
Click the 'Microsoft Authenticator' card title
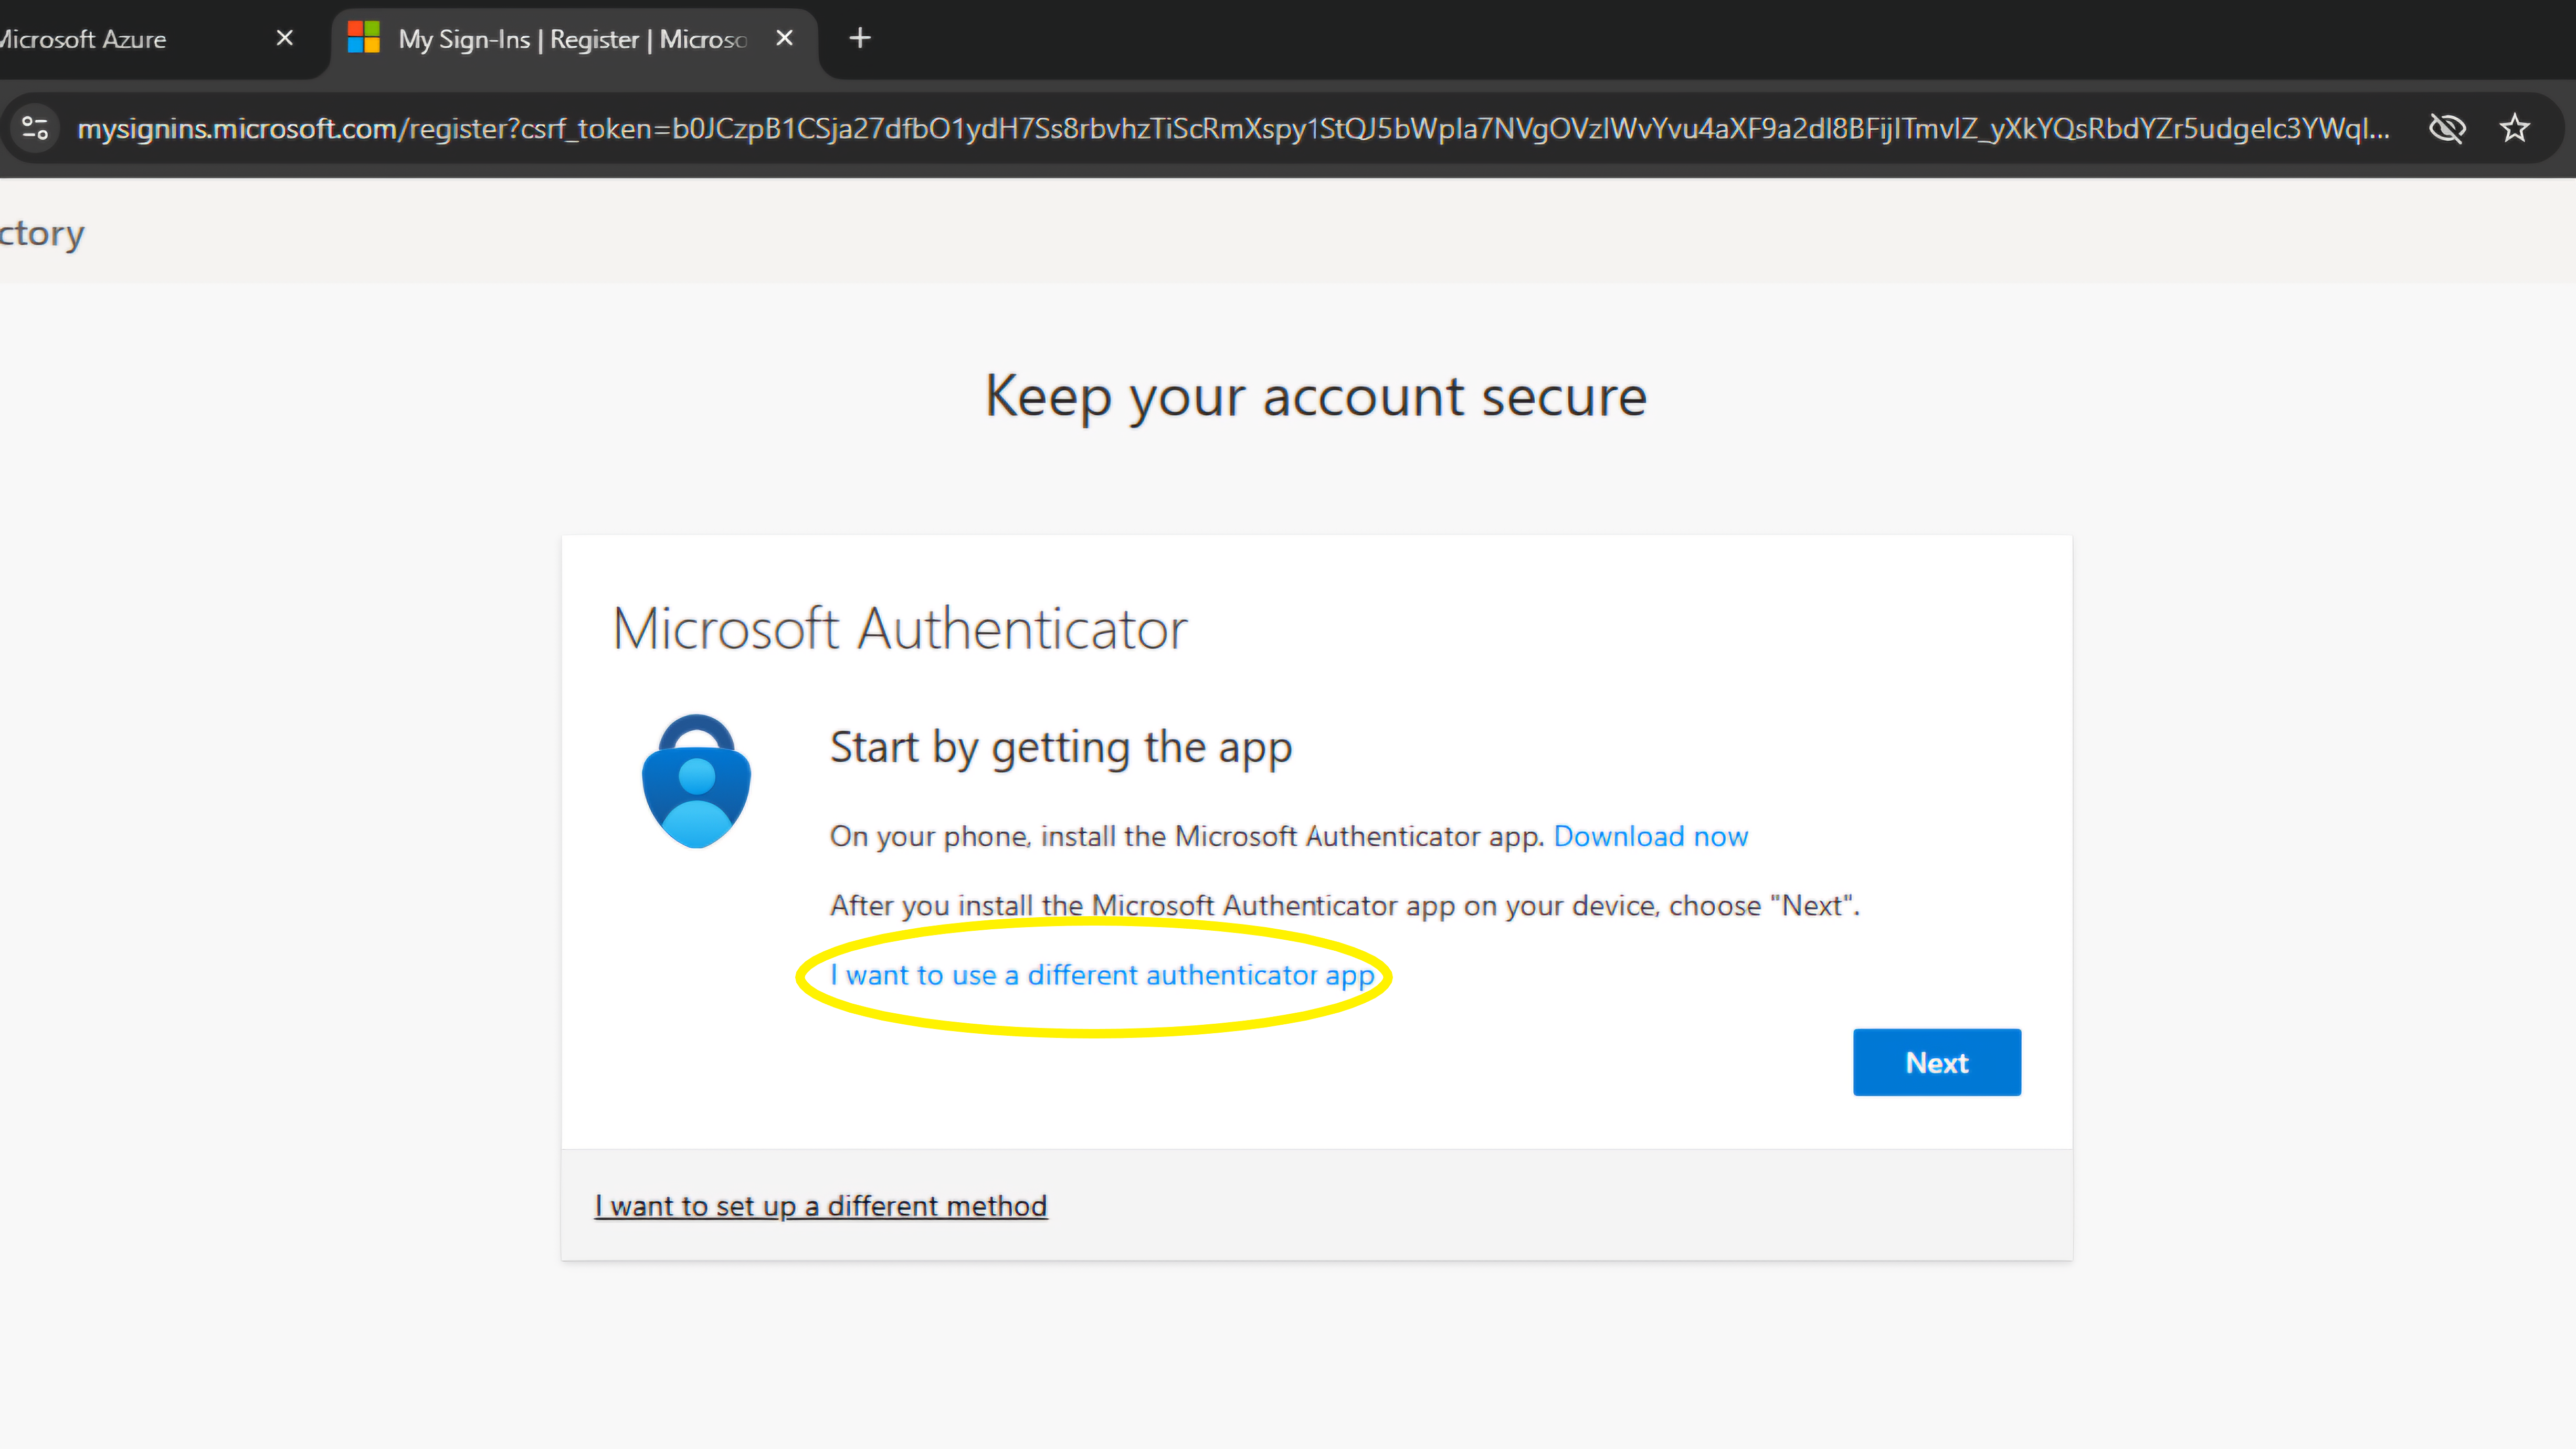click(x=899, y=629)
